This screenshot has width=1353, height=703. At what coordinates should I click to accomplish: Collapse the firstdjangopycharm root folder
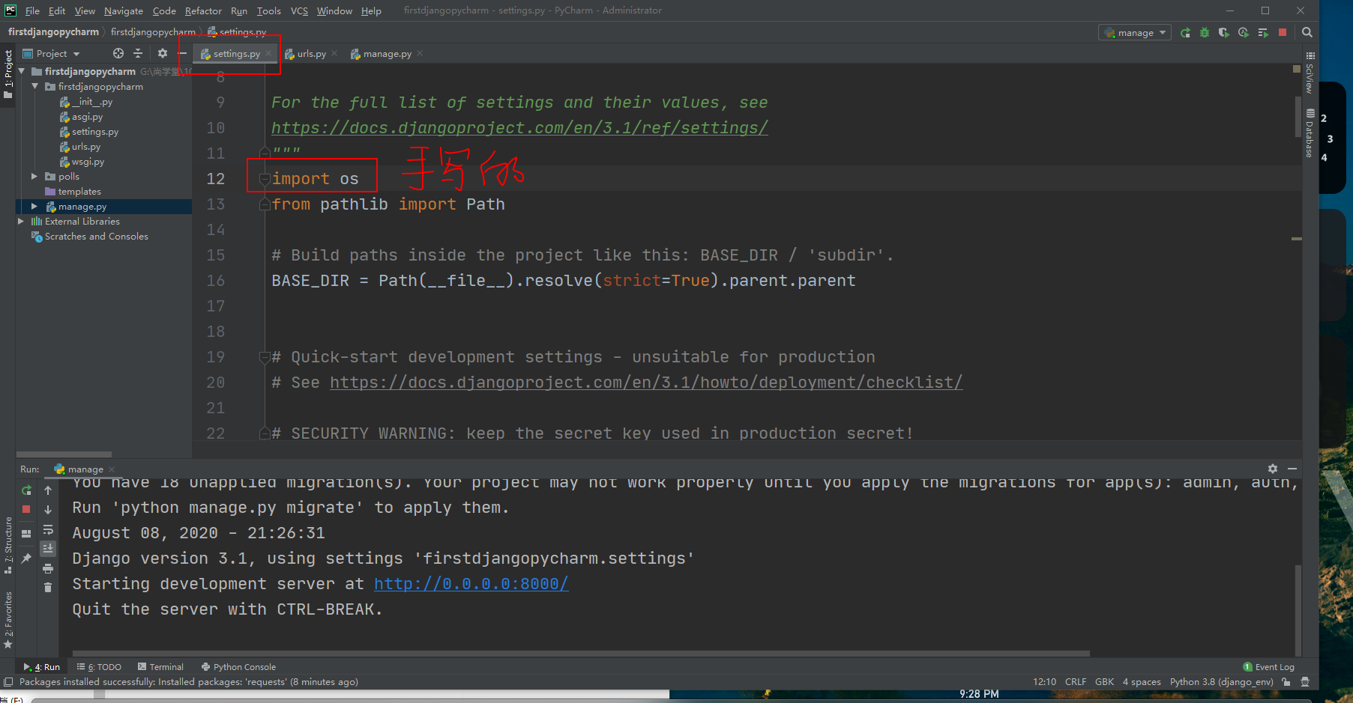click(22, 72)
